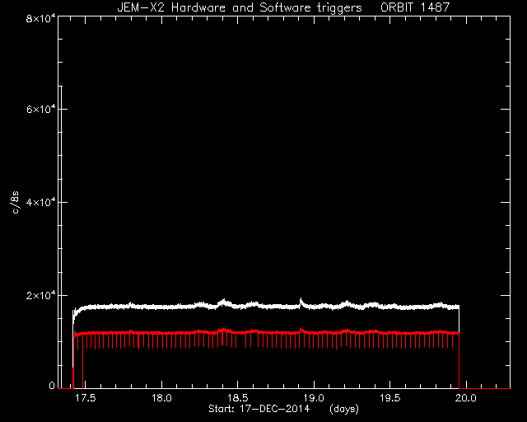Click the y-axis label 'c/8s'
Viewport: 527px width, 422px height.
15,203
